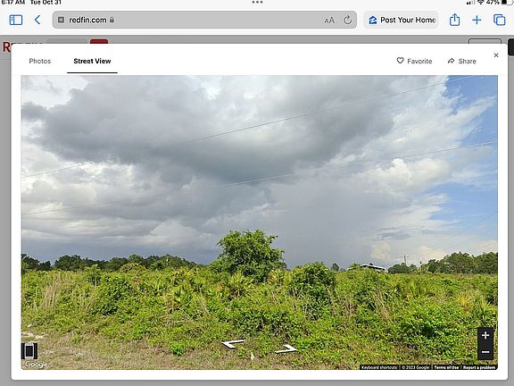Screen dimensions: 514x386
Task: Reload the redfin.com page
Action: click(x=347, y=20)
